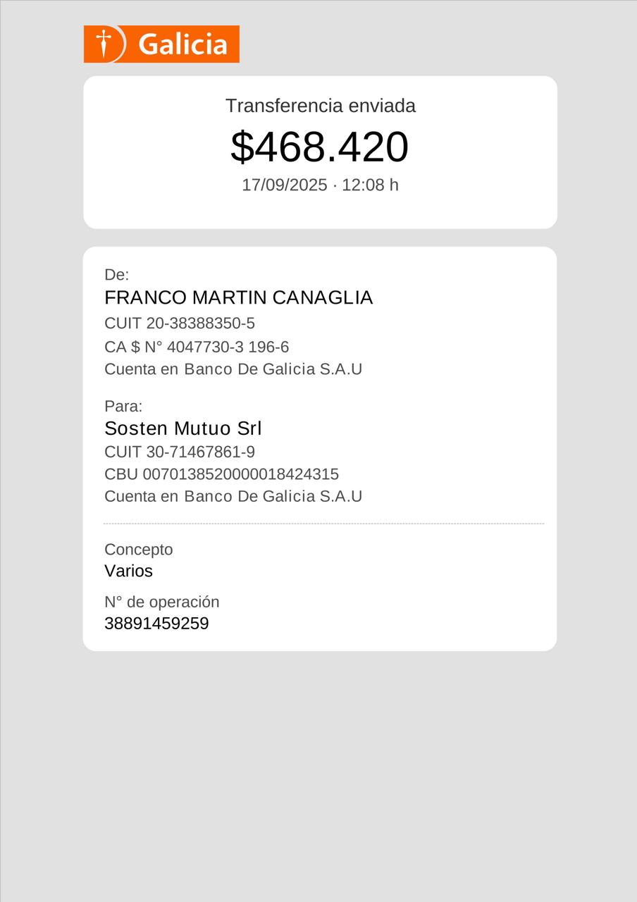Click the "N° de operación" label
637x902 pixels.
[x=162, y=602]
